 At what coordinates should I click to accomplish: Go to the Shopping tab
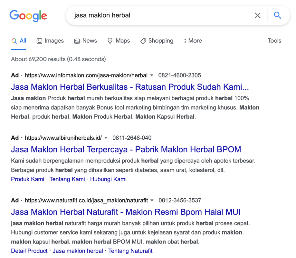tap(157, 41)
